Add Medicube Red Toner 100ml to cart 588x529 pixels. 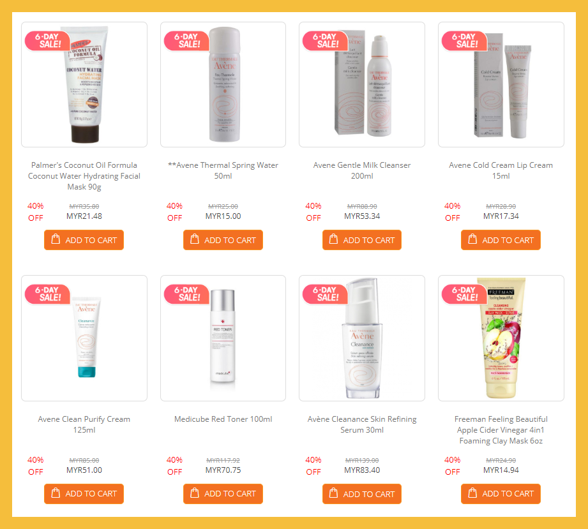pyautogui.click(x=223, y=494)
